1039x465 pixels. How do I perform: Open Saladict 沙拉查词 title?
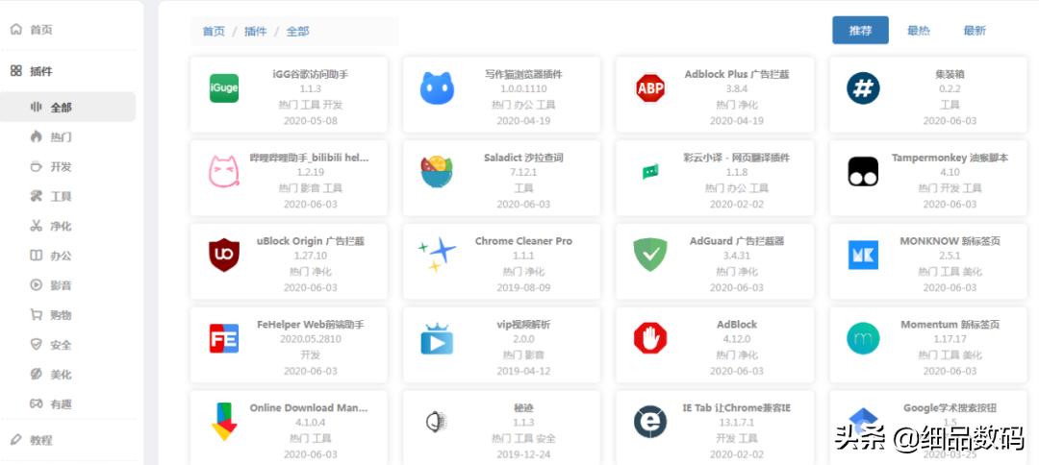pyautogui.click(x=523, y=159)
